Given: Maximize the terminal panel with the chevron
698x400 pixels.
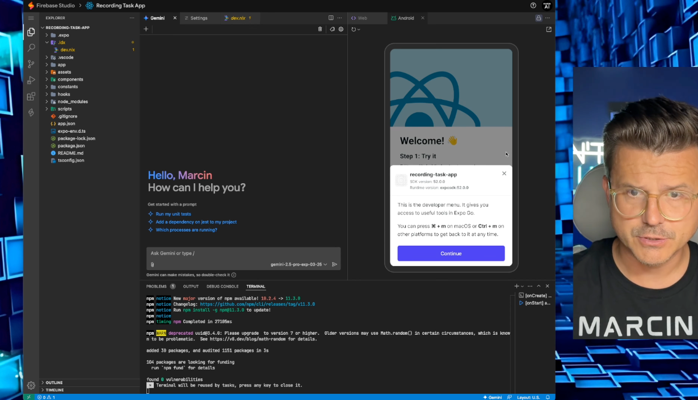Looking at the screenshot, I should click(539, 286).
